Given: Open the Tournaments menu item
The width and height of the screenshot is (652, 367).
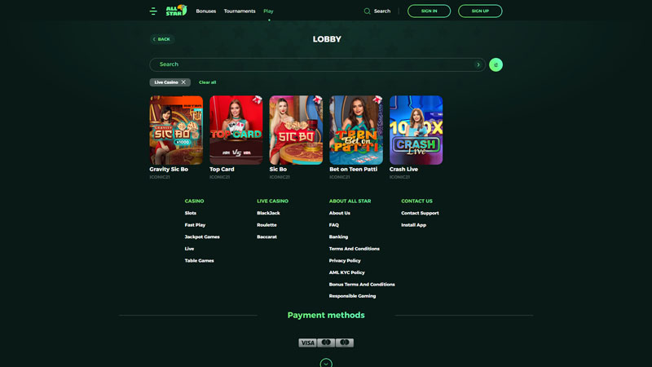Looking at the screenshot, I should 240,11.
